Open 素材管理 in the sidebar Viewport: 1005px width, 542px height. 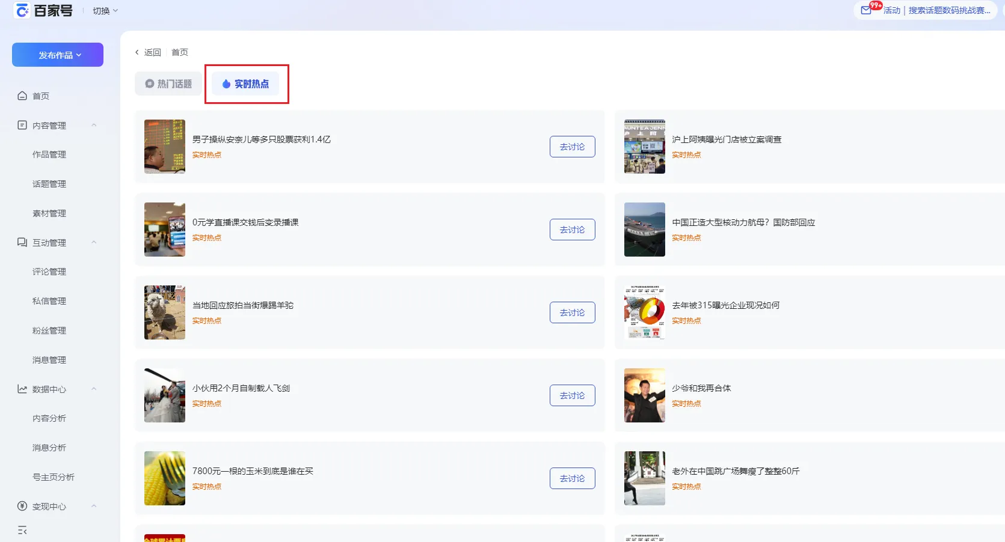(49, 213)
